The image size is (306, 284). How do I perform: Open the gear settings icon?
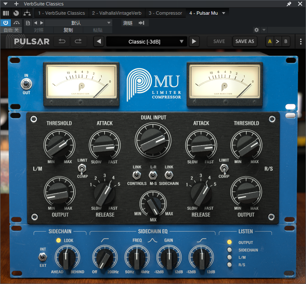256,30
